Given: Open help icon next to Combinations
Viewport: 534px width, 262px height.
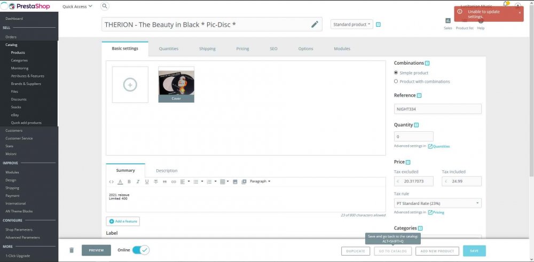Looking at the screenshot, I should click(x=427, y=63).
